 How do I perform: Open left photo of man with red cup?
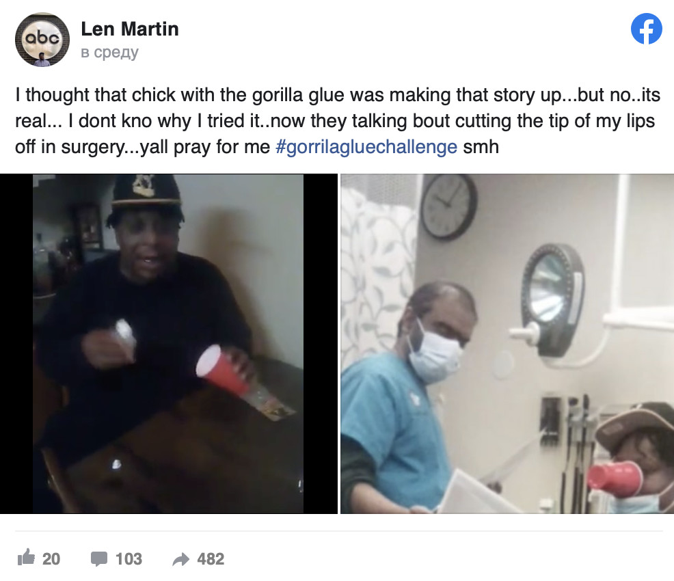[x=168, y=344]
